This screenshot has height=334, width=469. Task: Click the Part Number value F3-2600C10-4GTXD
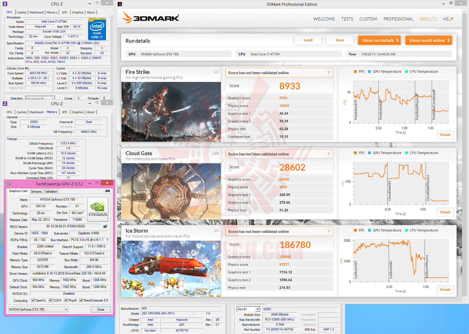click(x=280, y=329)
